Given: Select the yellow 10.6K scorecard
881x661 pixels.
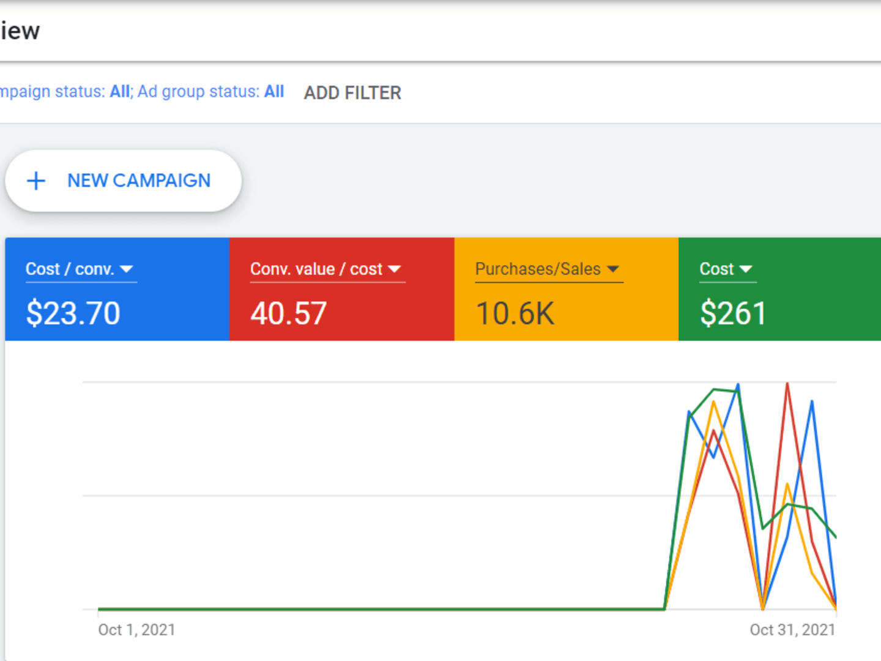Looking at the screenshot, I should click(x=567, y=289).
